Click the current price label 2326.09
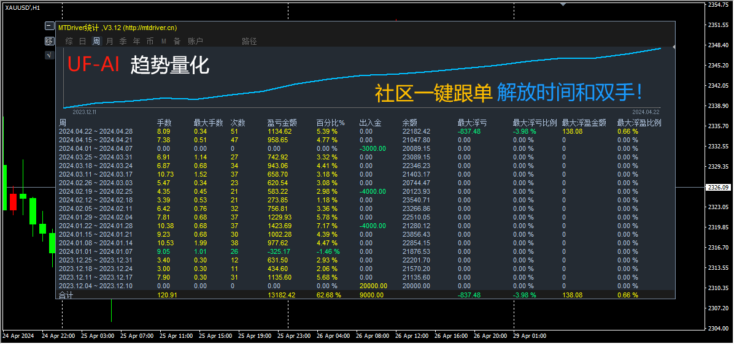This screenshot has width=734, height=344. [719, 187]
